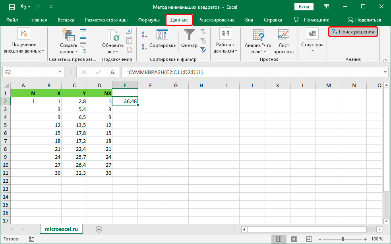Click the Вход sign-in button
391x244 pixels.
[x=304, y=7]
